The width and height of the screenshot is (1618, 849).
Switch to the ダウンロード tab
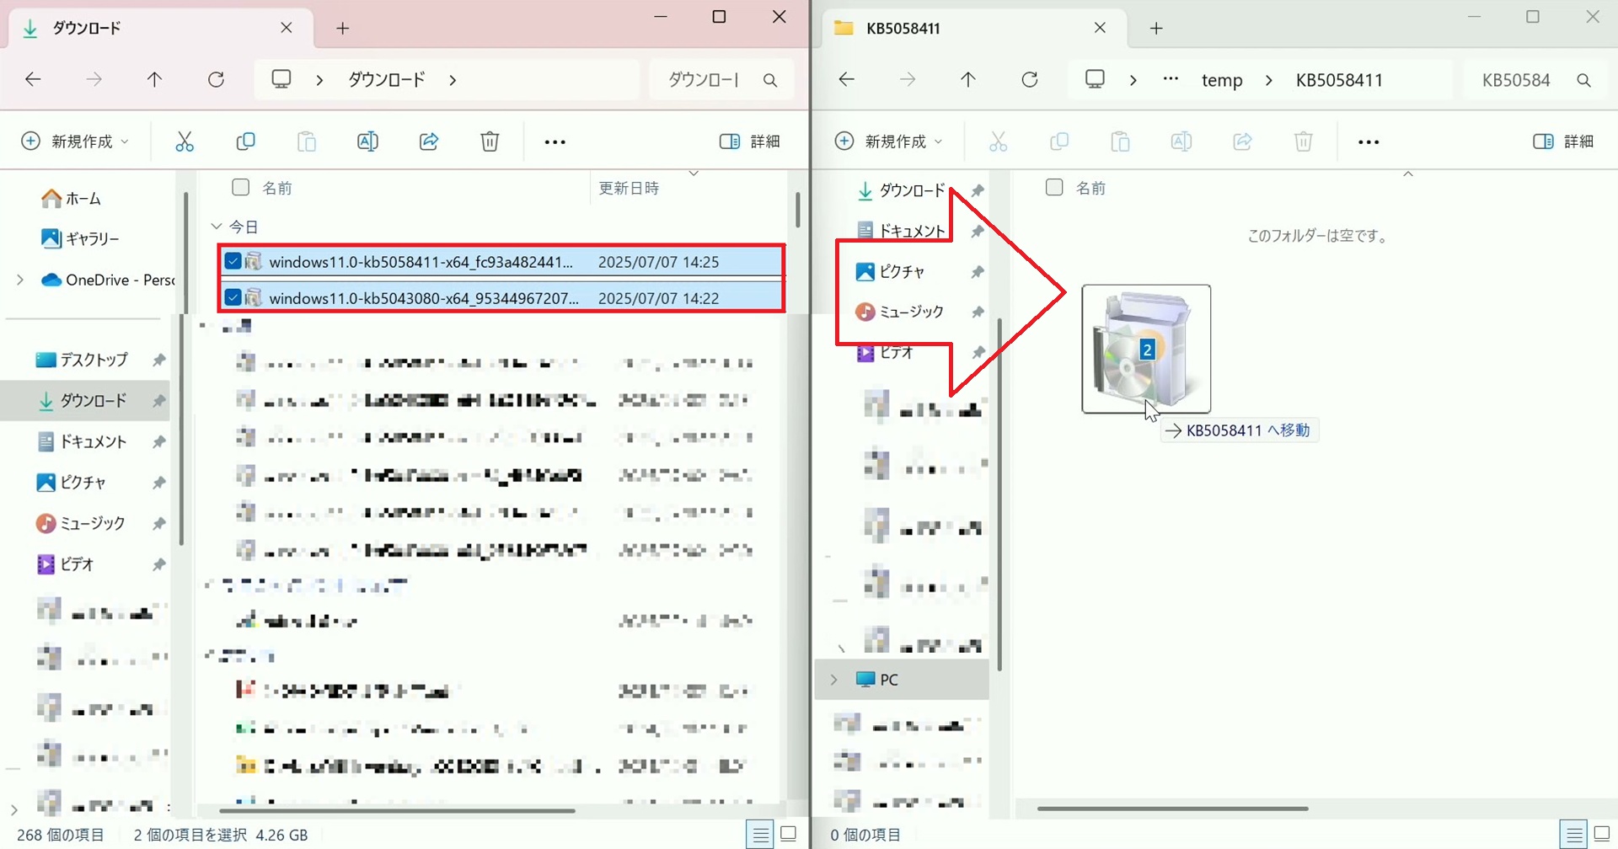[152, 29]
